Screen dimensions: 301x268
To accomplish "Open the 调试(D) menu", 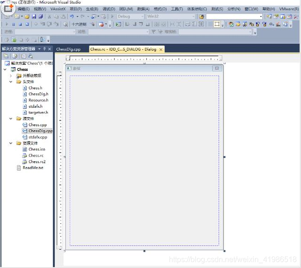I will (x=109, y=9).
